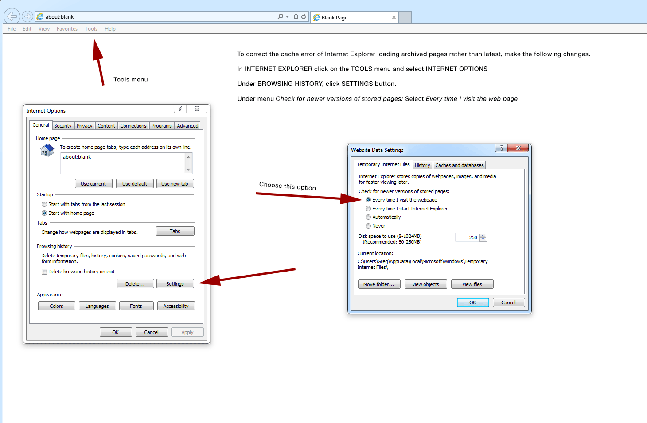Click the disk space value field showing 250
Image resolution: width=647 pixels, height=423 pixels.
coord(467,237)
